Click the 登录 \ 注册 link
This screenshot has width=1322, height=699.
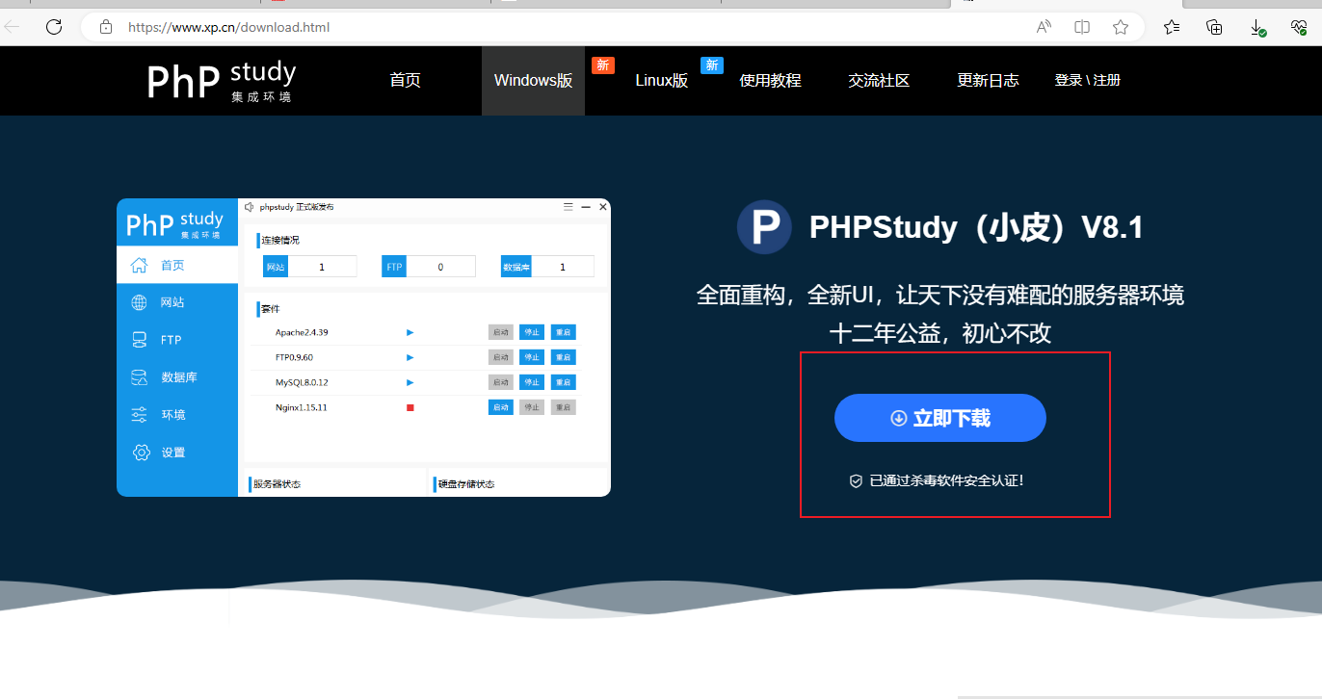coord(1088,81)
